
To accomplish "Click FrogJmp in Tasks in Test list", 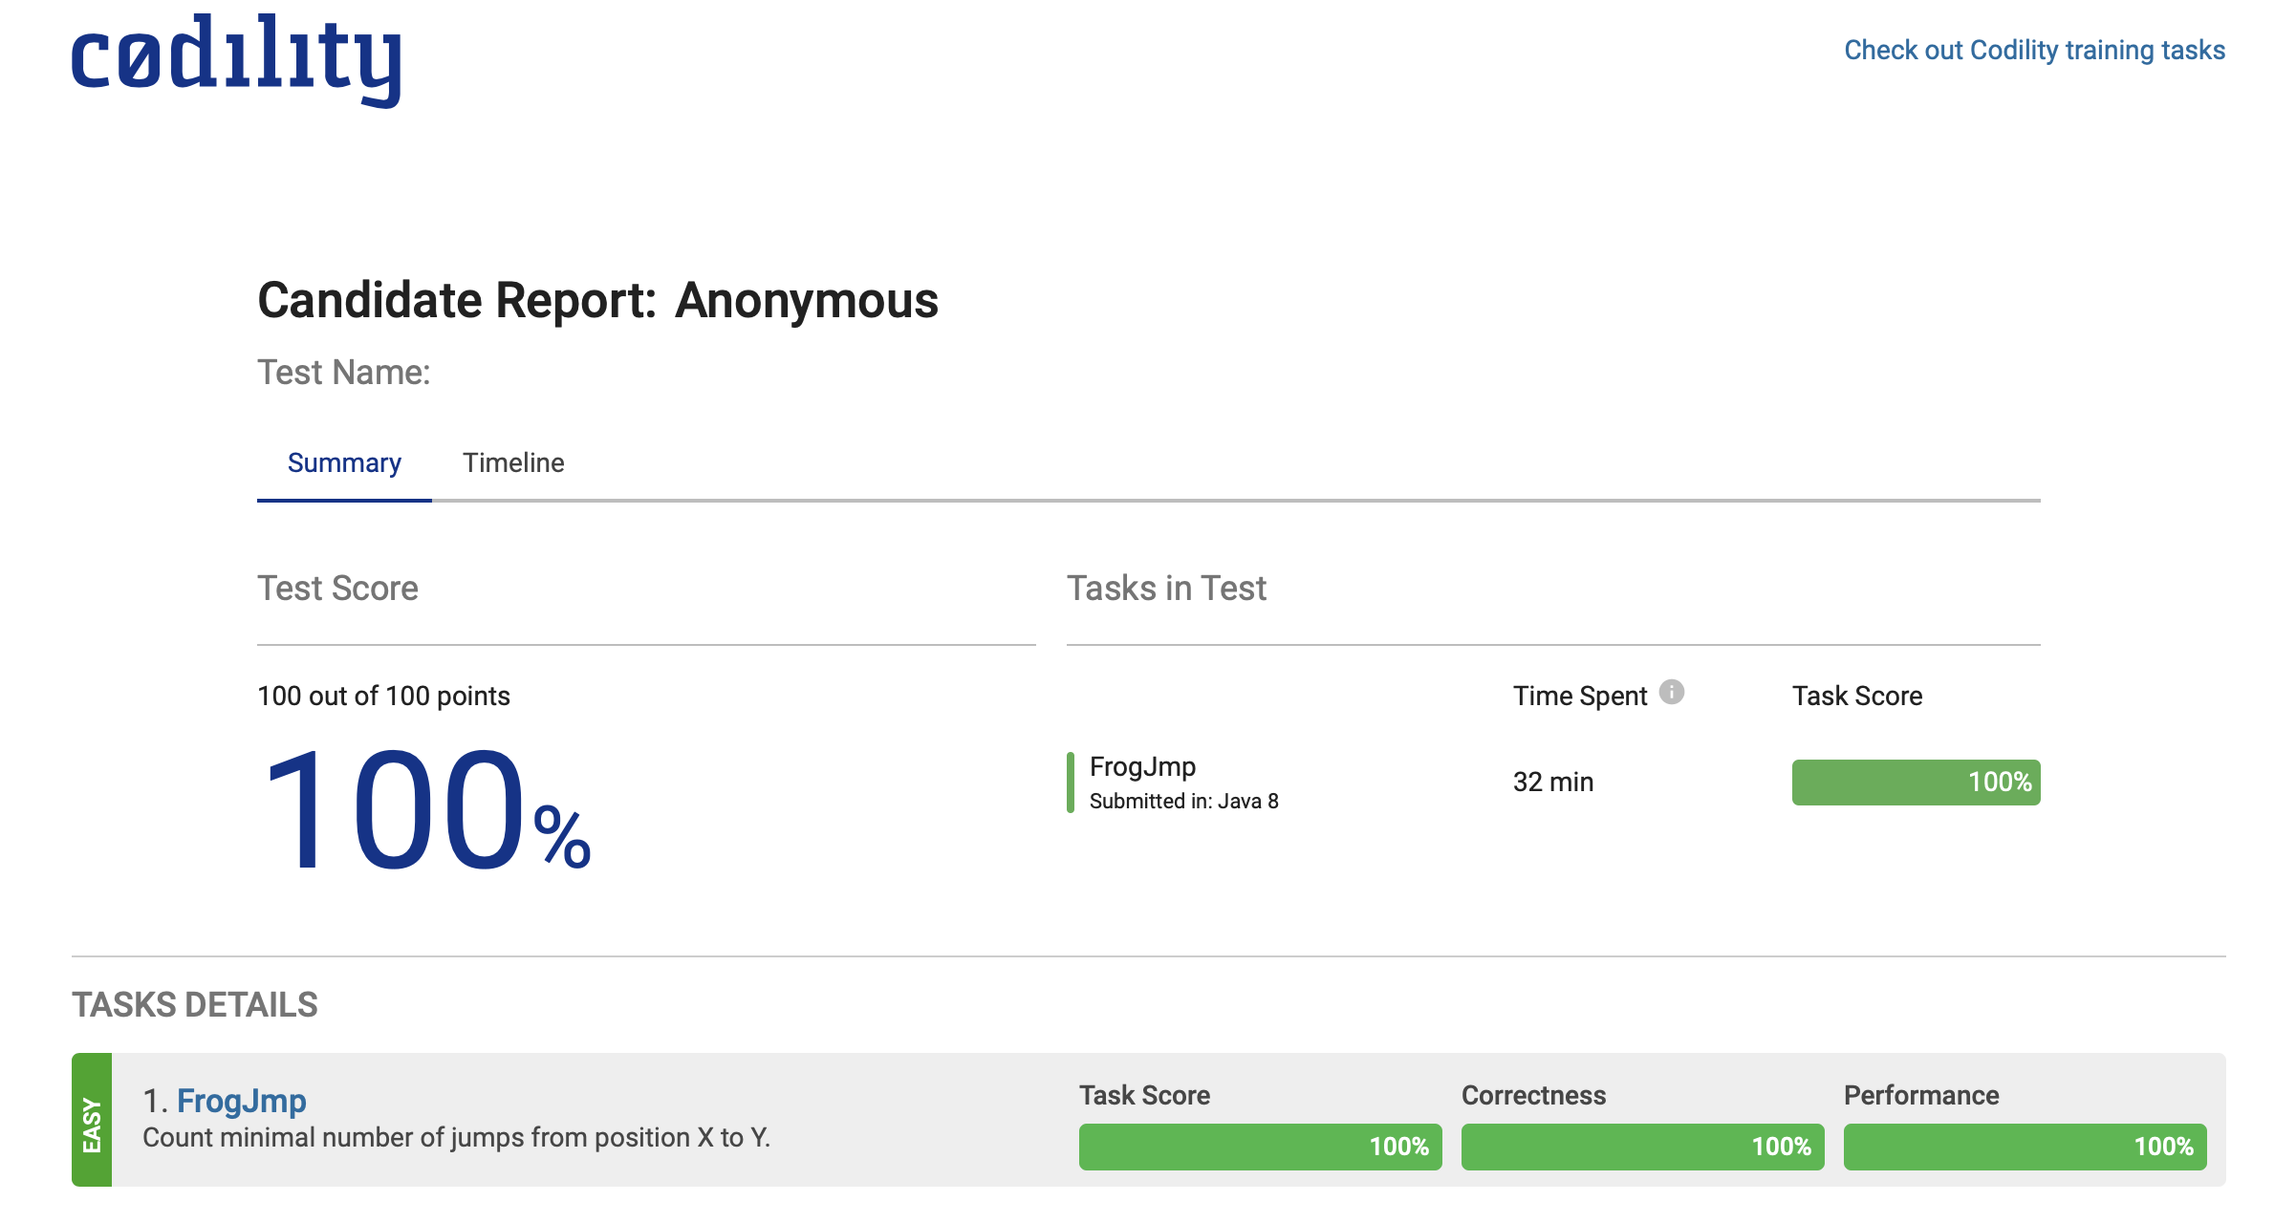I will pos(1142,766).
